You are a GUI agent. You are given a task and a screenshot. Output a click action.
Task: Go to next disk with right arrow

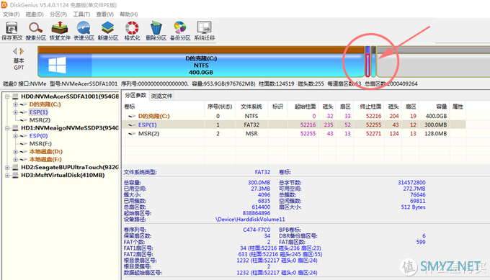[22, 51]
